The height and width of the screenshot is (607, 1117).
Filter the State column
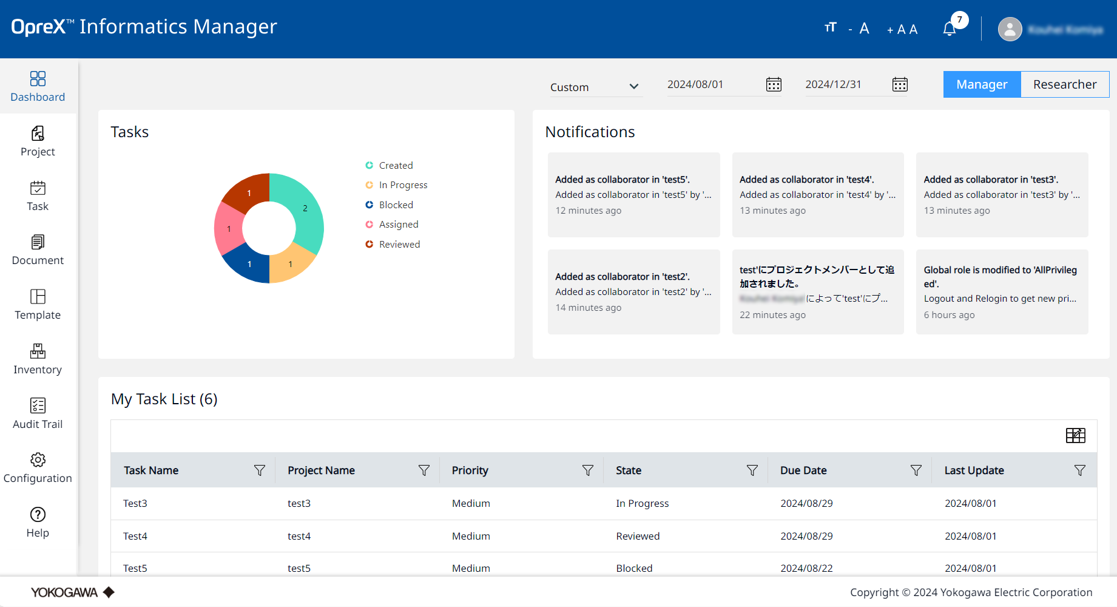752,470
